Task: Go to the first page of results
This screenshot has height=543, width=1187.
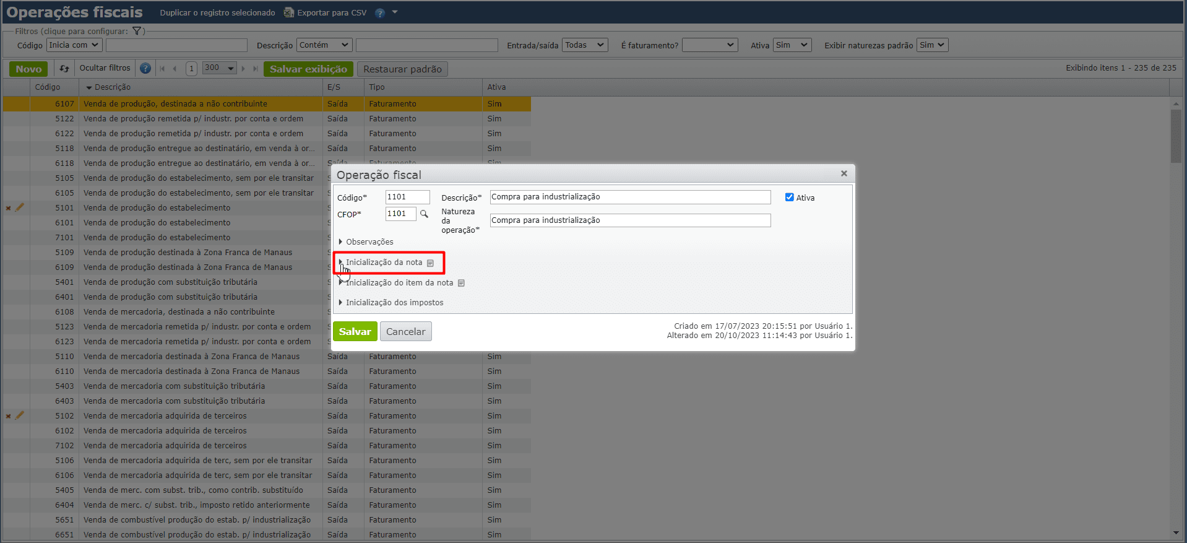Action: [x=163, y=69]
